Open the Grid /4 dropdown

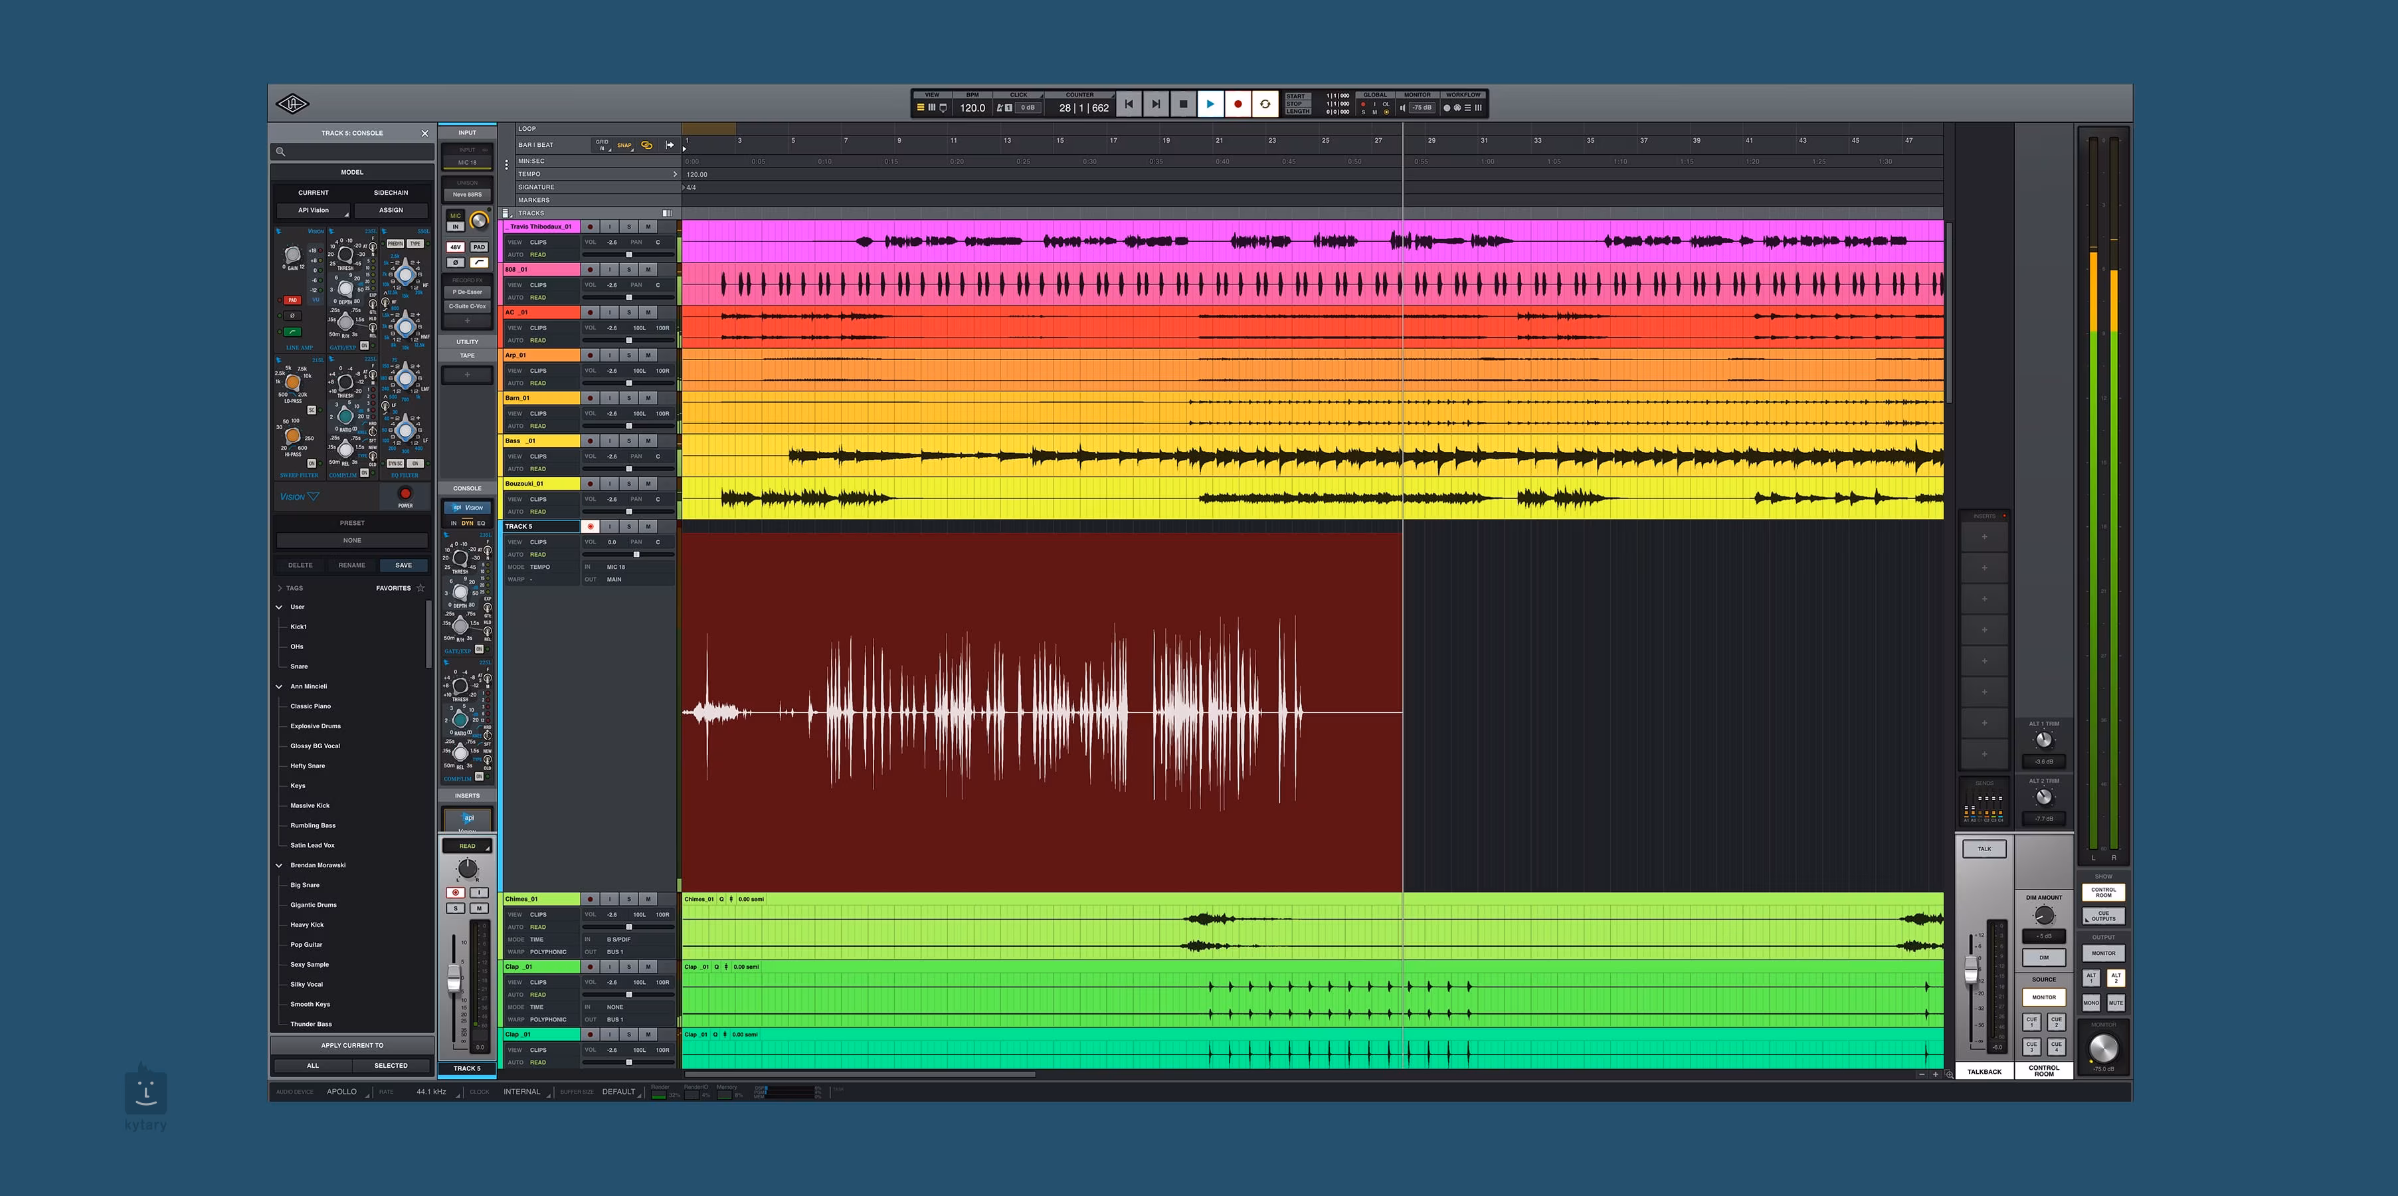pos(602,146)
